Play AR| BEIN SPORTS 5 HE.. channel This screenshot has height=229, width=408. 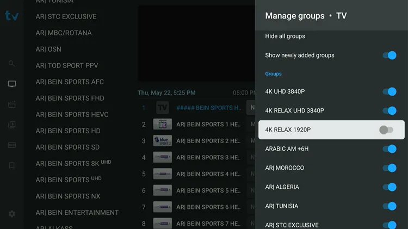pyautogui.click(x=208, y=190)
